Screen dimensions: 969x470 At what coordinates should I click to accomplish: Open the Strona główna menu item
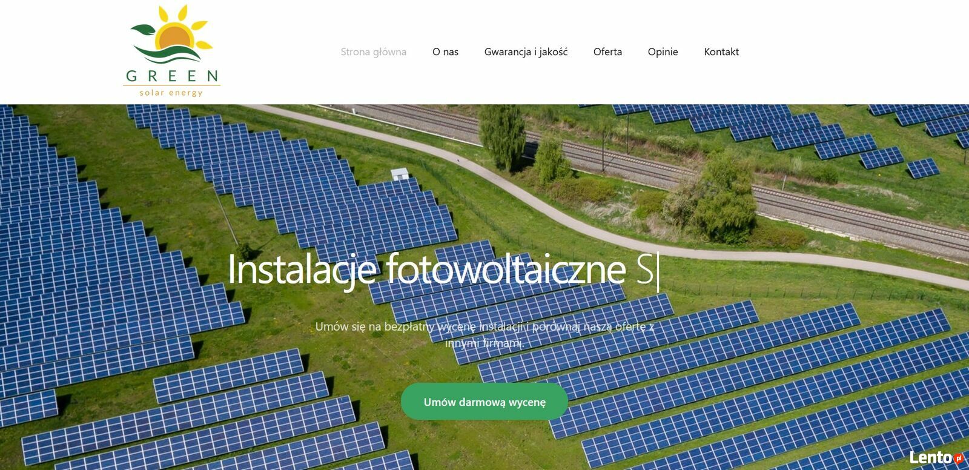pos(373,52)
